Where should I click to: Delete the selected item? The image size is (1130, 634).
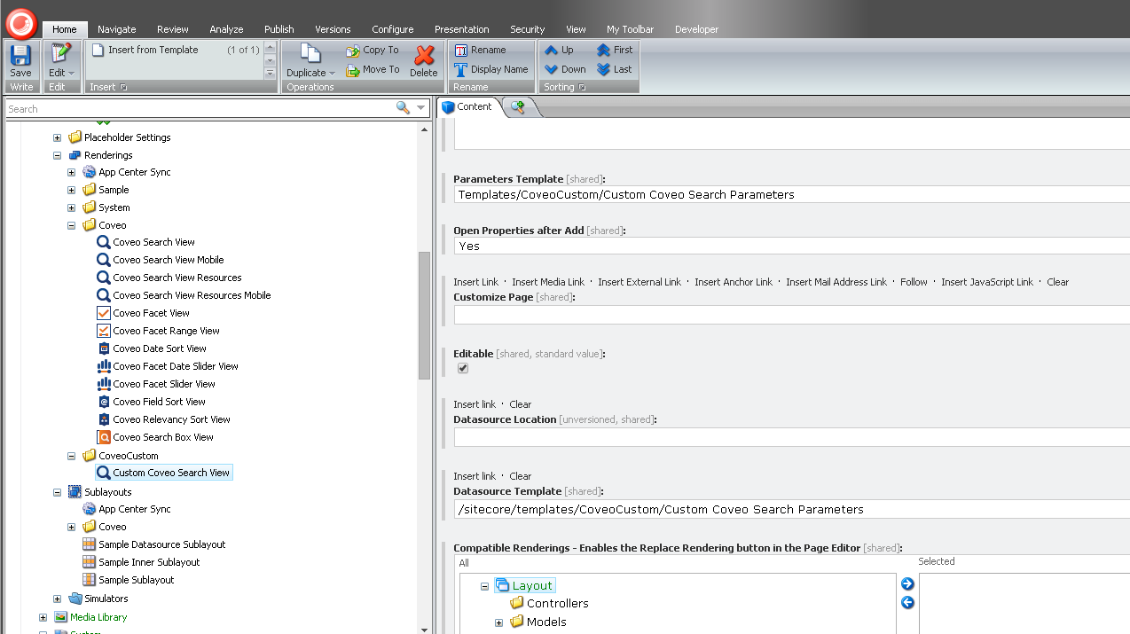(x=424, y=60)
